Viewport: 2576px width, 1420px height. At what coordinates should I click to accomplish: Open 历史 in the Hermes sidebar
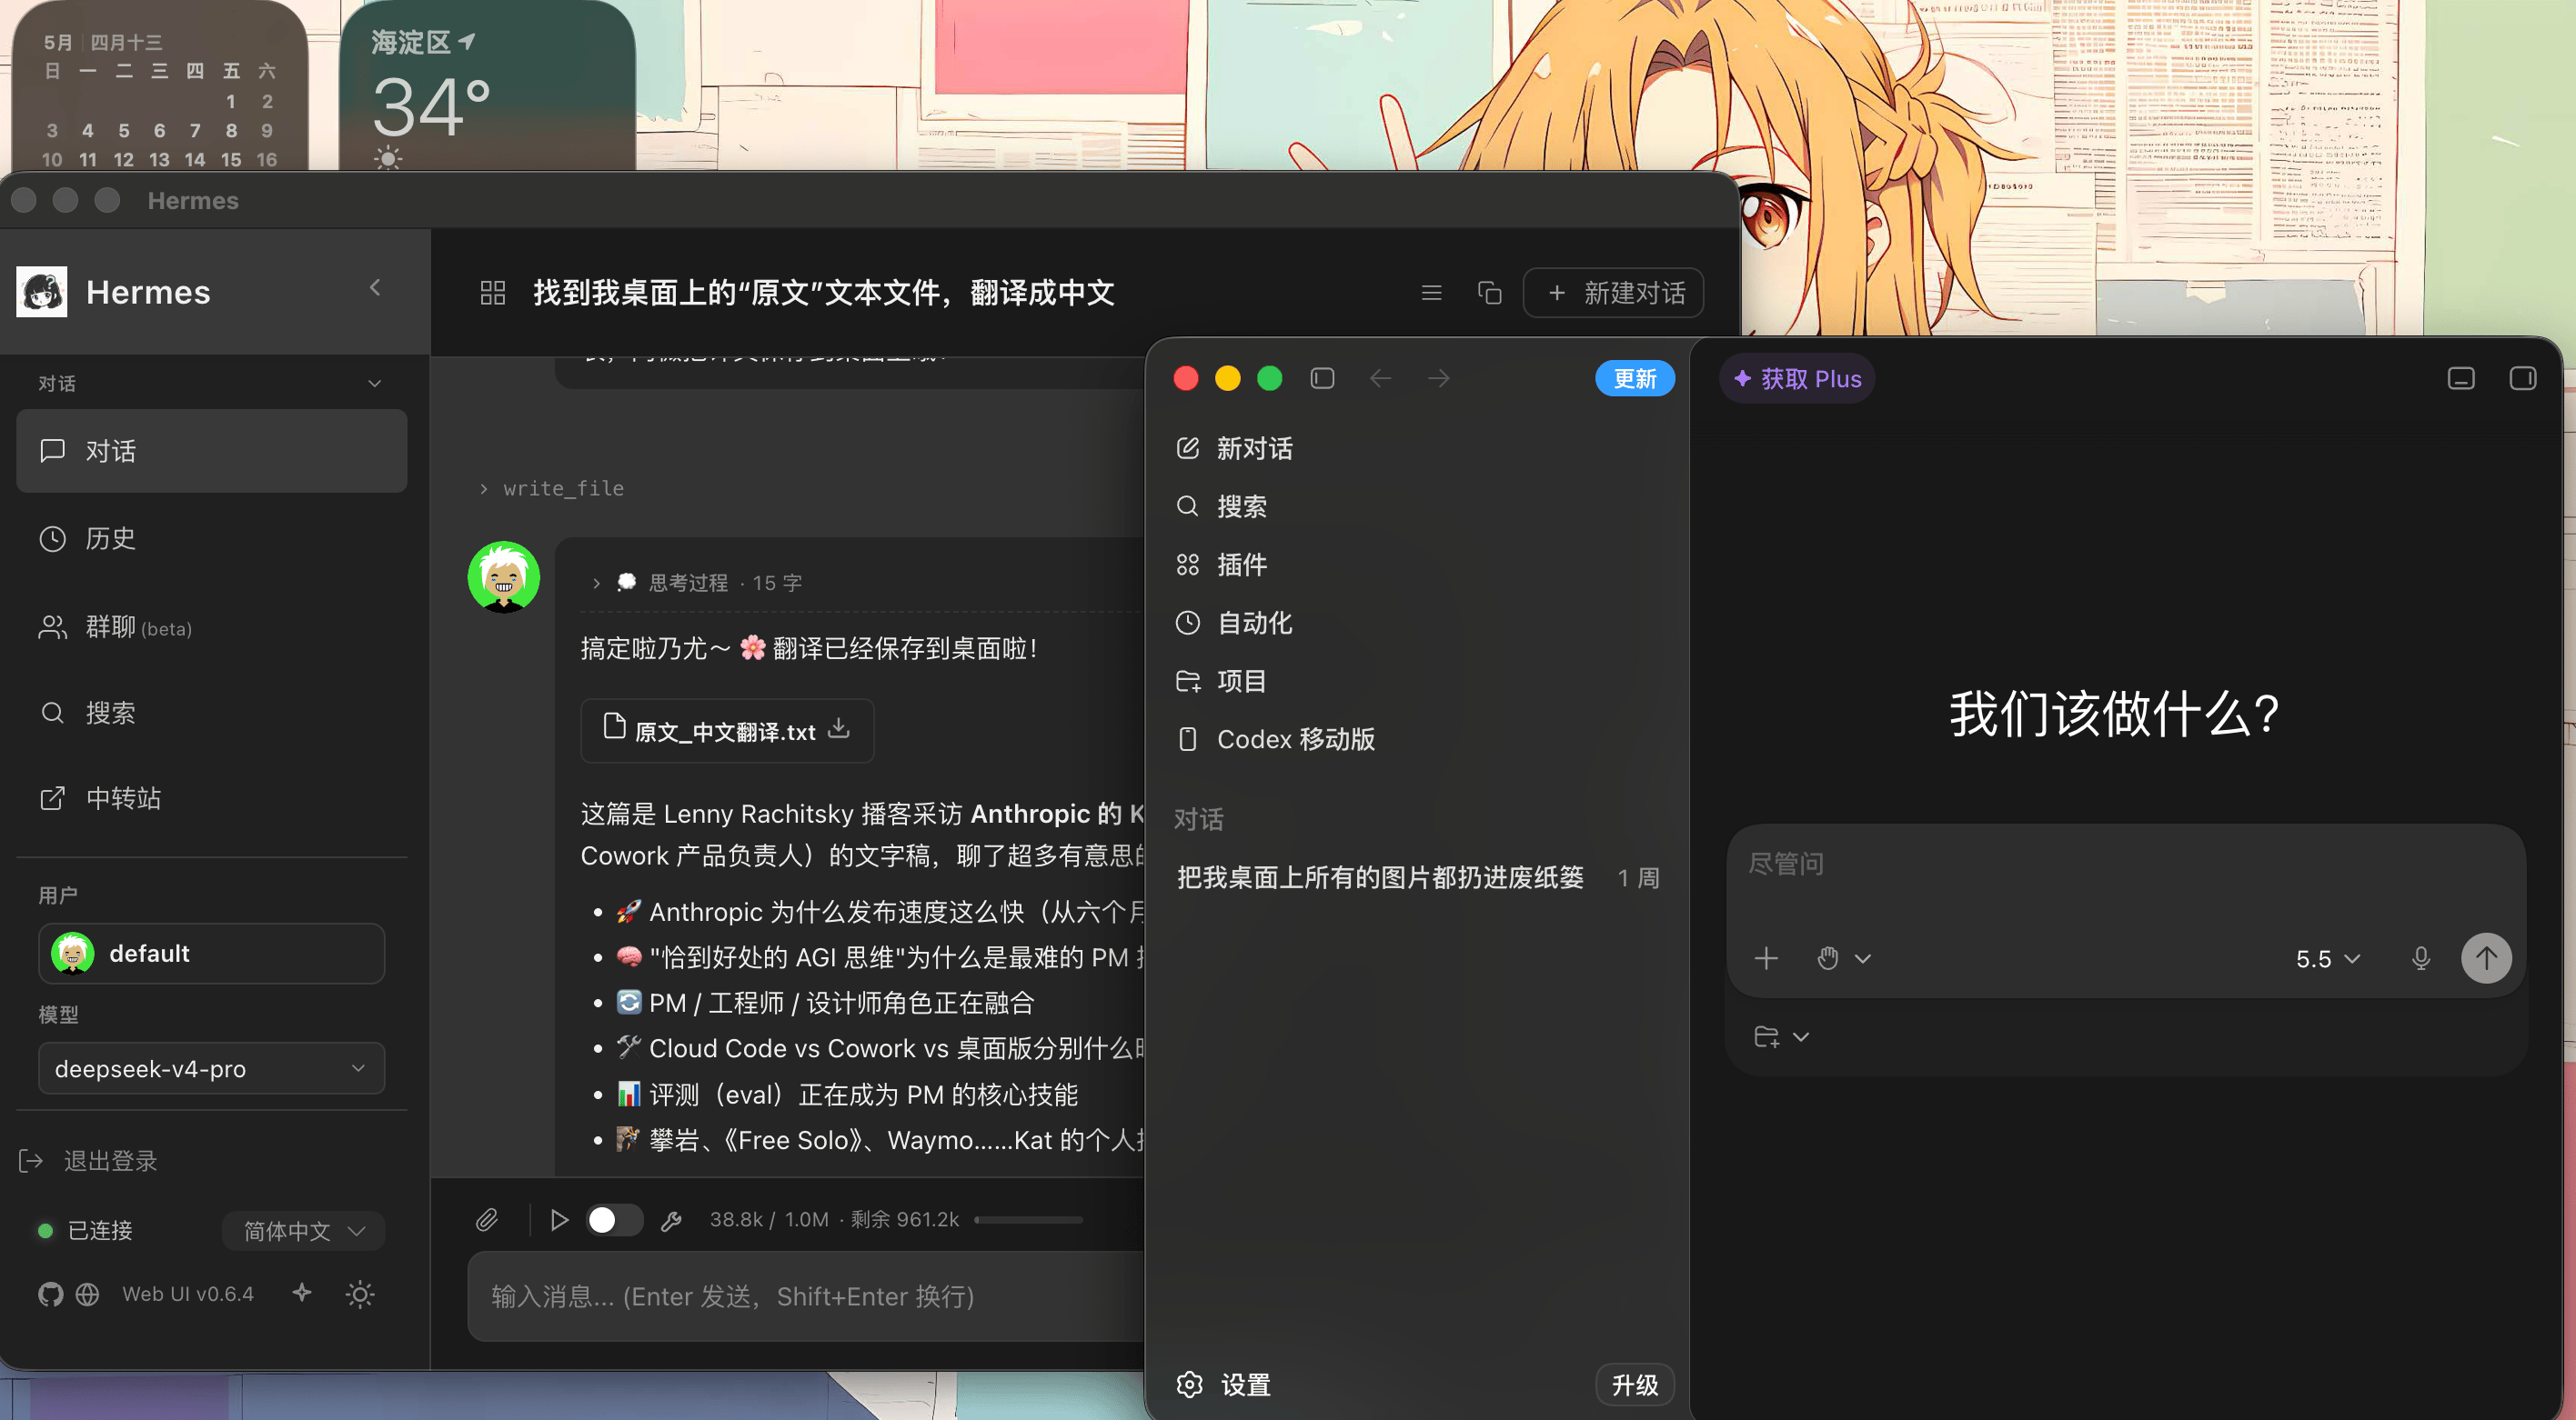(x=211, y=538)
